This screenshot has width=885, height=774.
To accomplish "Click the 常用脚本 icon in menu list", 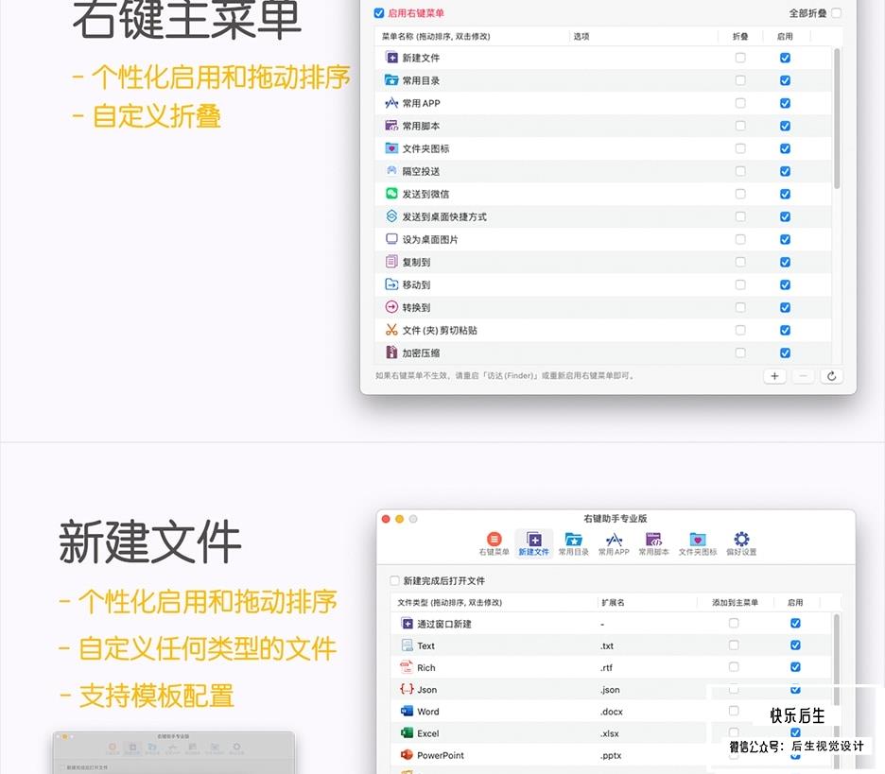I will (x=391, y=126).
